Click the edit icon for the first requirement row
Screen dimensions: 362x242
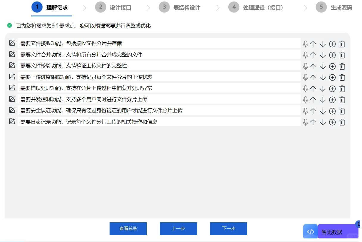(12, 43)
